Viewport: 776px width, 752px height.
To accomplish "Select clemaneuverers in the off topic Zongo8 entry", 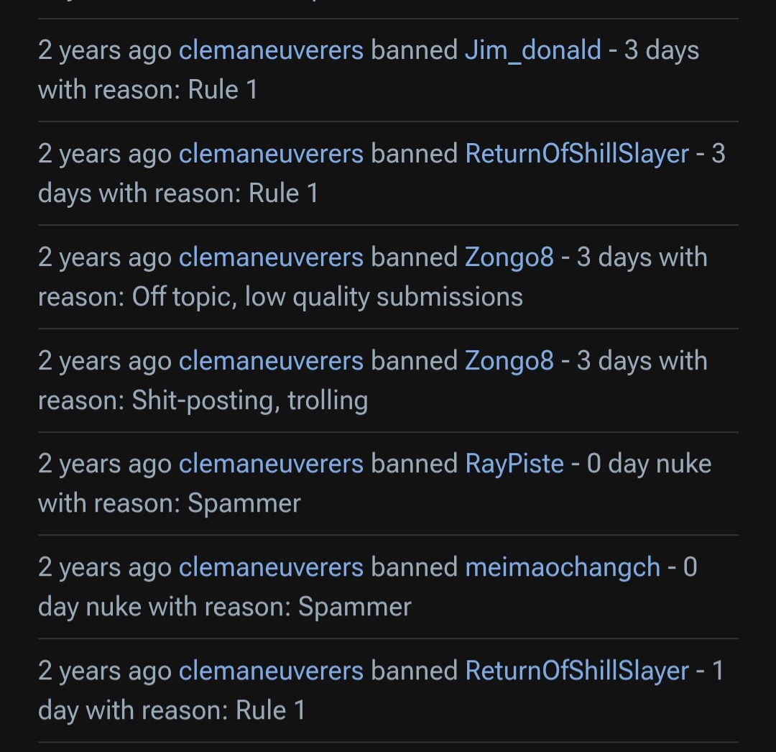I will pos(271,257).
